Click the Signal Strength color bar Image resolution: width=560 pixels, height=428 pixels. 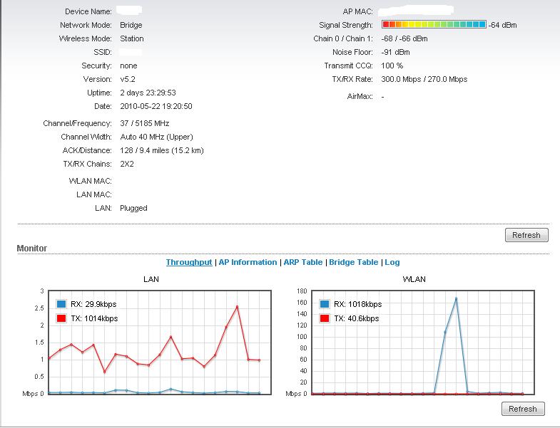coord(434,25)
